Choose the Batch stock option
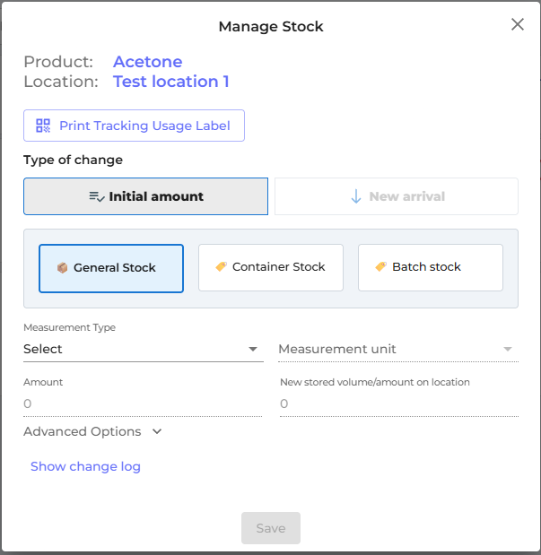This screenshot has height=555, width=541. tap(431, 267)
